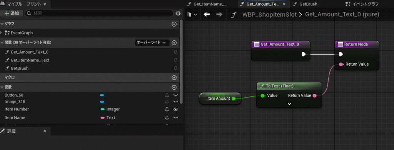Screen dimensions: 394x150
Task: Click To Text Return Value pink pin
Action: click(314, 96)
